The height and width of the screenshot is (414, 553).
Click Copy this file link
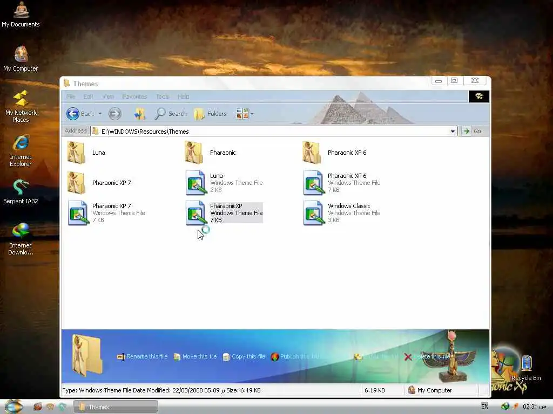tap(244, 357)
